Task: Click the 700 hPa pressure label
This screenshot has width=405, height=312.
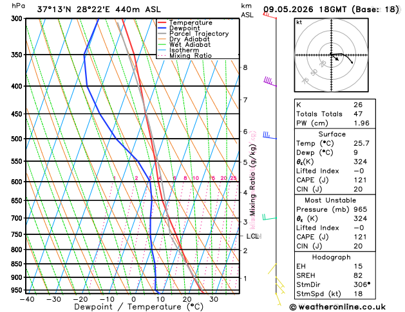Action: click(18, 218)
